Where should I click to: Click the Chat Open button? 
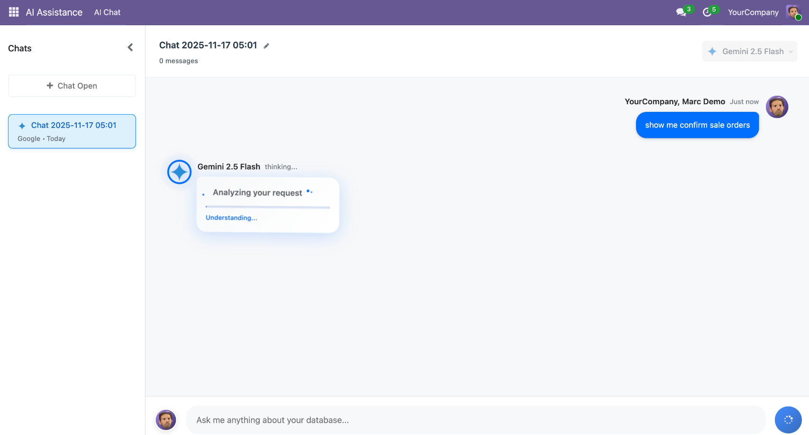click(72, 86)
